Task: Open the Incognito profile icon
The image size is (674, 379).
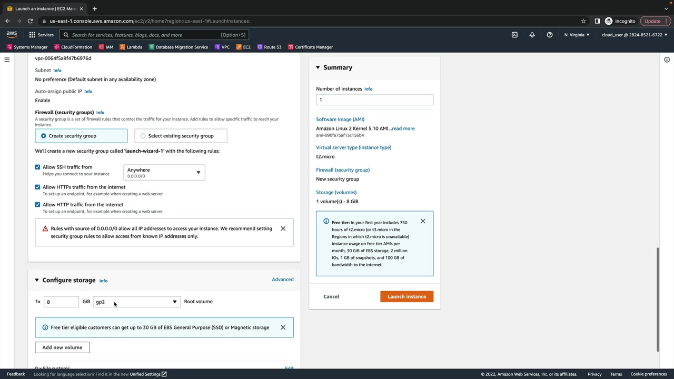Action: pyautogui.click(x=620, y=21)
